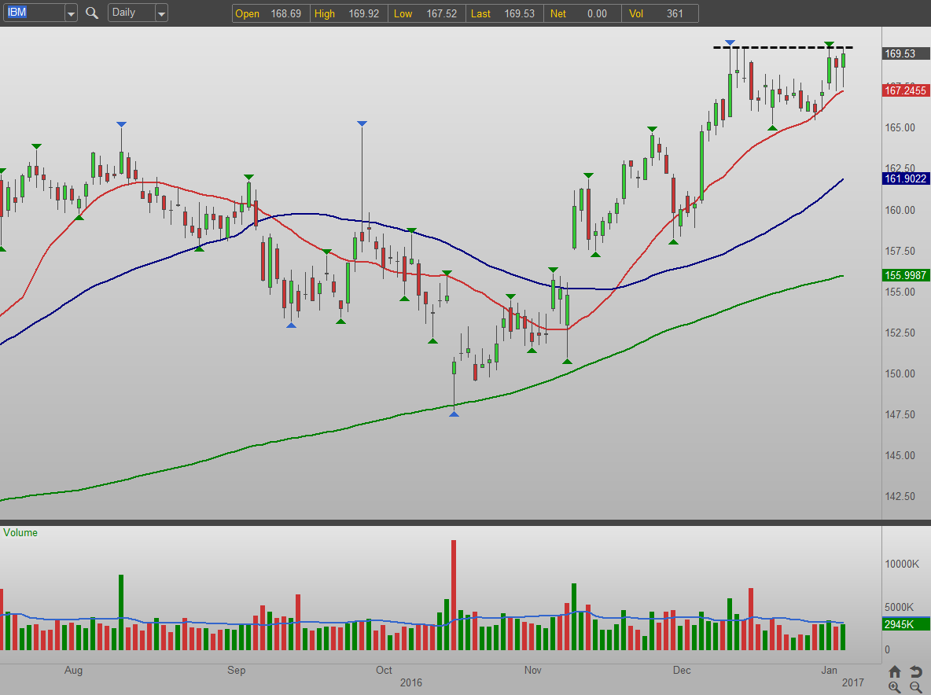Click blue pivot marker at October low
931x695 pixels.
point(454,414)
